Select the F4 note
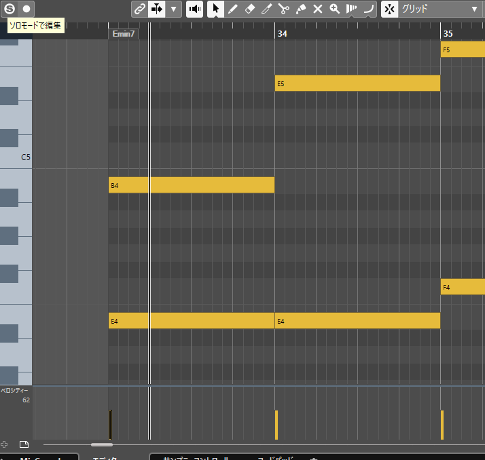 (x=463, y=287)
